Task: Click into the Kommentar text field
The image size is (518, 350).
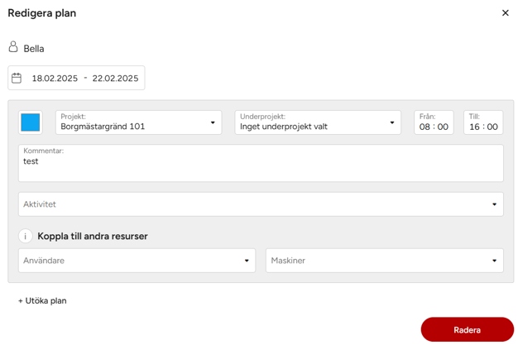Action: pos(261,163)
